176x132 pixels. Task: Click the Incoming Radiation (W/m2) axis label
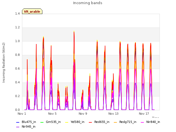(4, 63)
